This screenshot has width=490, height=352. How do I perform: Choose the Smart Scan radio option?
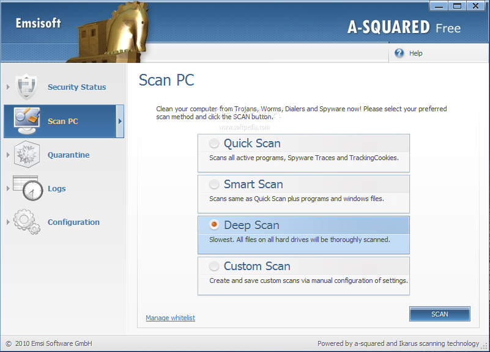tap(214, 185)
